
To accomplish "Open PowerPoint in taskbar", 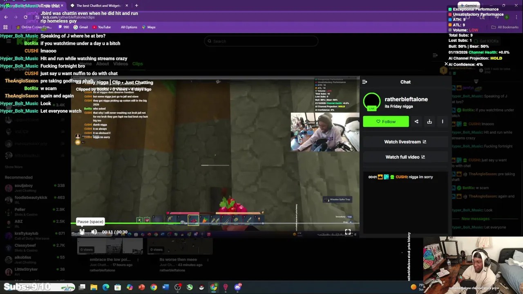I will click(x=142, y=287).
